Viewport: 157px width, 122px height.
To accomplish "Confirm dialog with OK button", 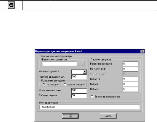I will [x=70, y=116].
